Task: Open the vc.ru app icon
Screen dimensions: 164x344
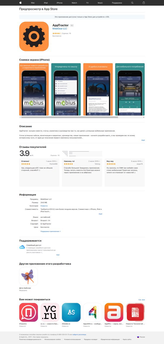Action: coord(50,312)
